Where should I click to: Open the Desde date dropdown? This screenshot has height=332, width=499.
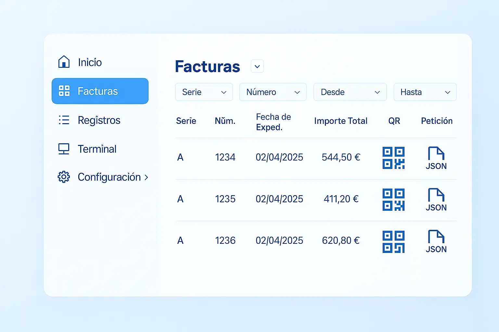[350, 92]
